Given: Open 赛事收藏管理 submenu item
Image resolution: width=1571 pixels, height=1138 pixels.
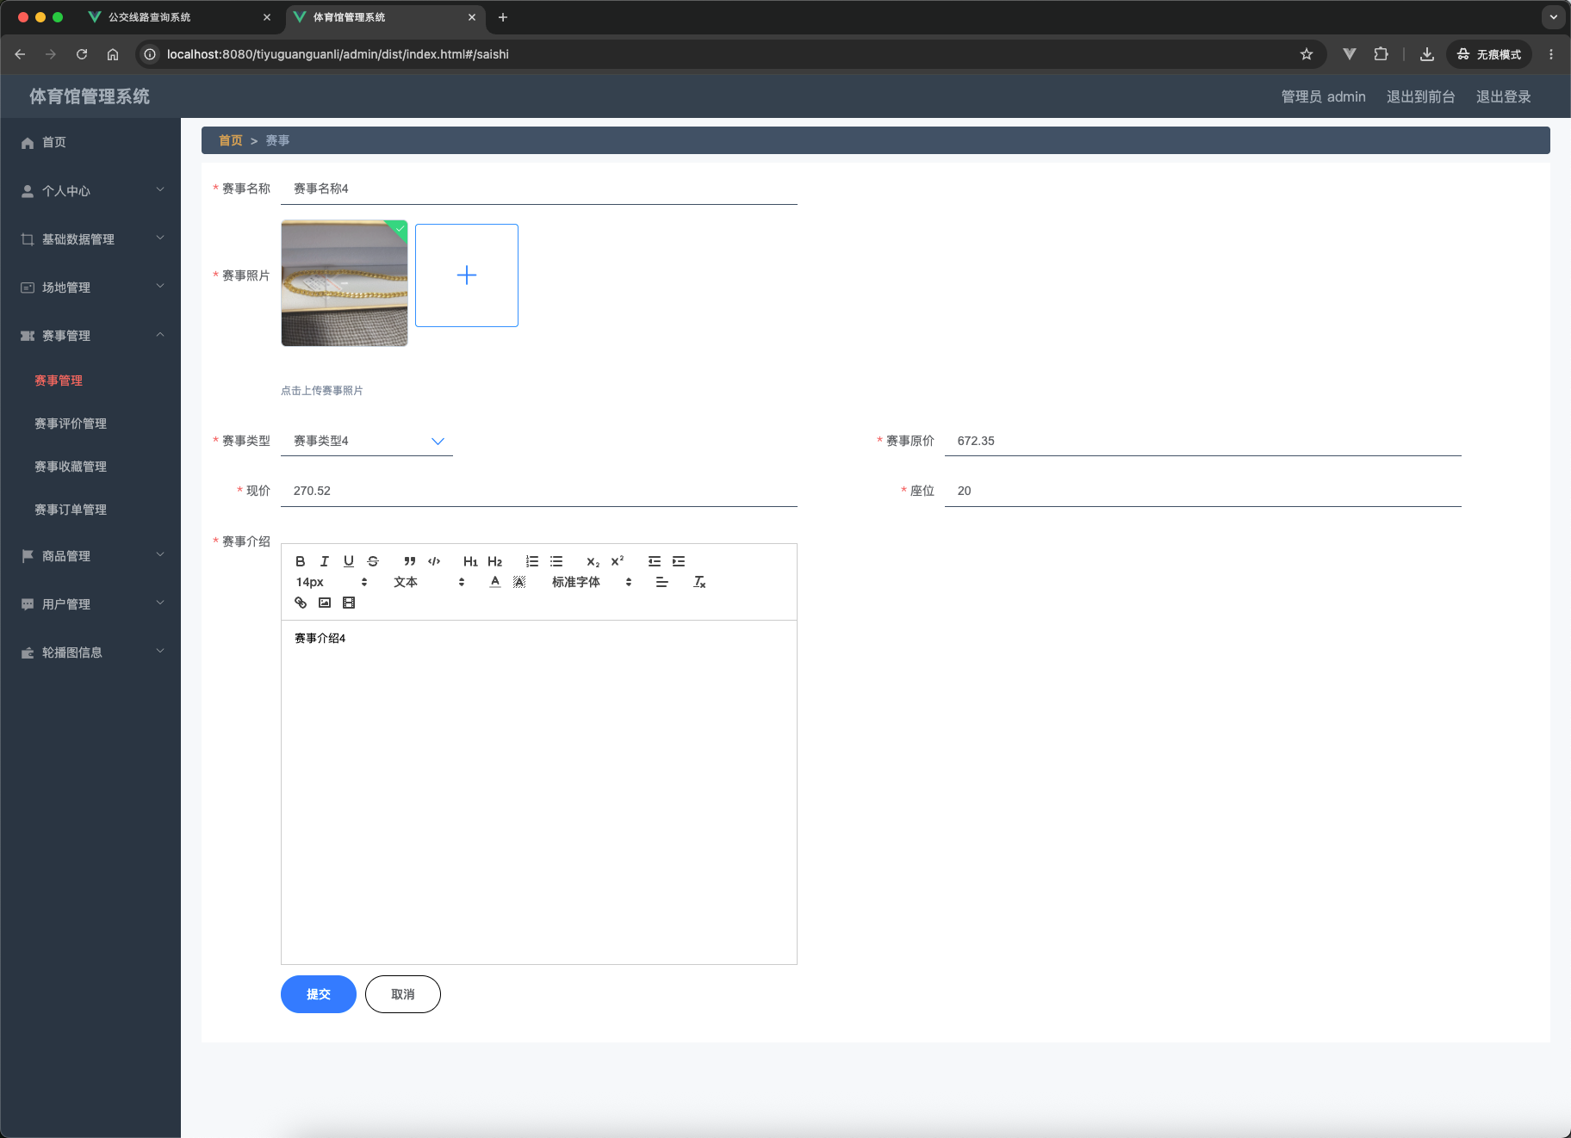Looking at the screenshot, I should coord(71,467).
